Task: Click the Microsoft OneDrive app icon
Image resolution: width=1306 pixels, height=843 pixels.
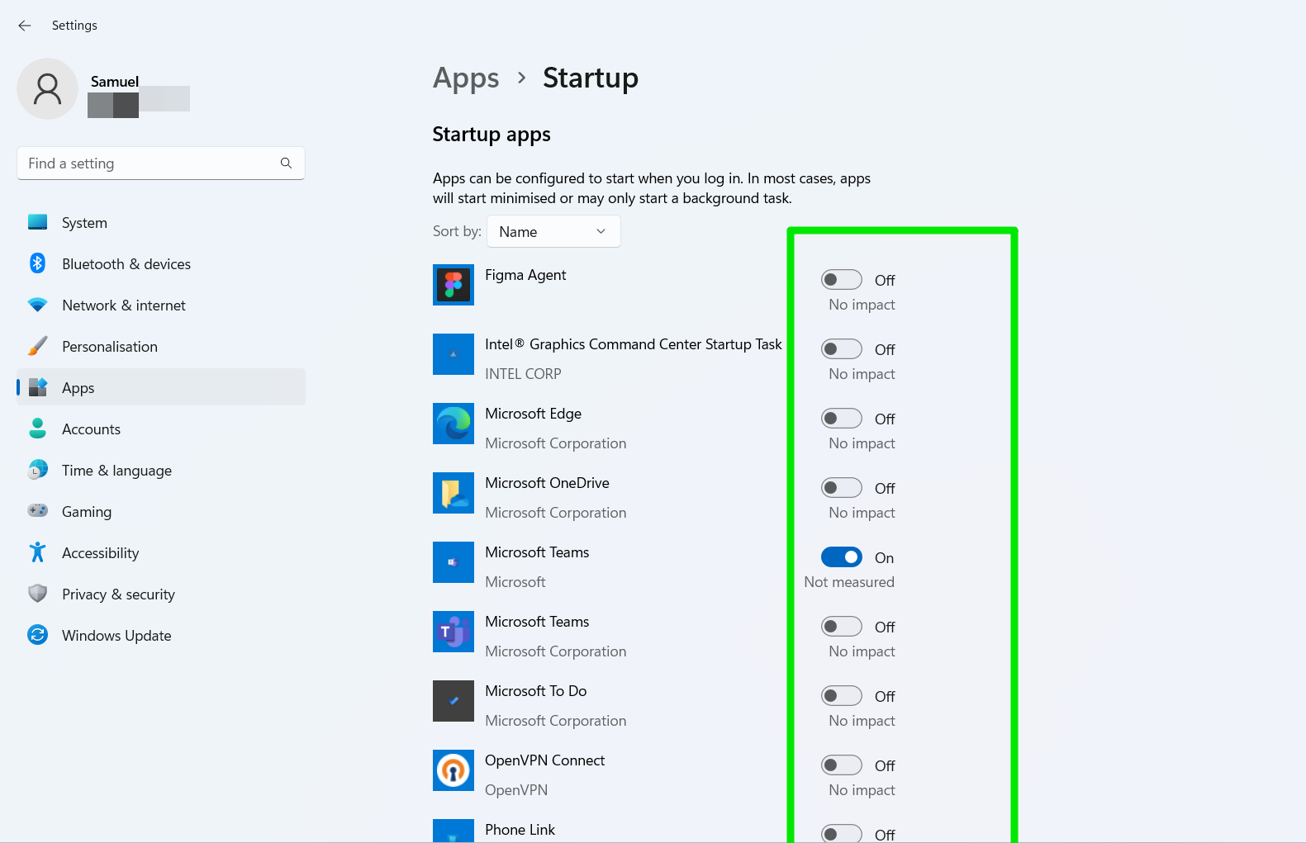Action: coord(453,493)
